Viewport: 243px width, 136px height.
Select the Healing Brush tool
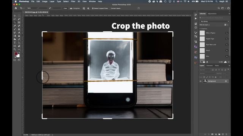19,26
